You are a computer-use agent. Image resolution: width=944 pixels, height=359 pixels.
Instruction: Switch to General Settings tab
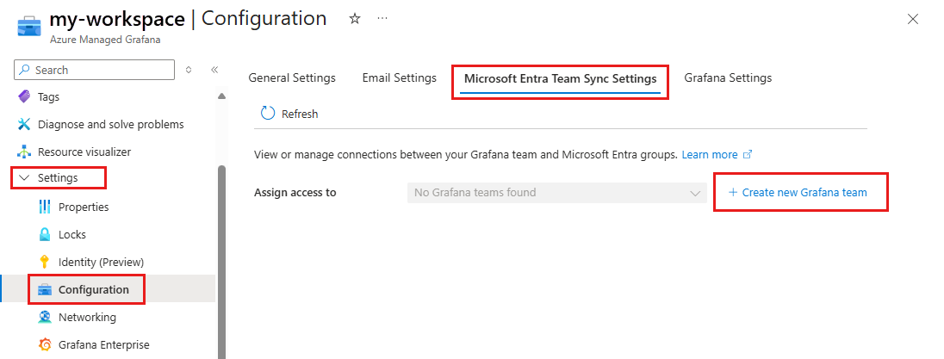click(x=292, y=78)
